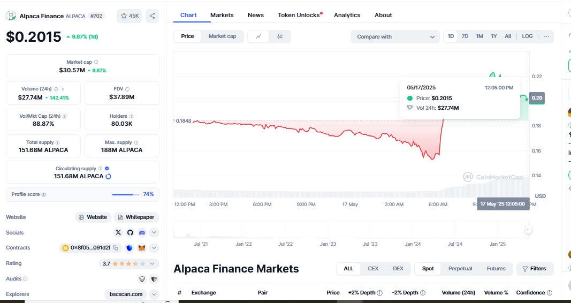The width and height of the screenshot is (571, 303).
Task: Click the Alpaca Finance logo icon
Action: coord(11,16)
